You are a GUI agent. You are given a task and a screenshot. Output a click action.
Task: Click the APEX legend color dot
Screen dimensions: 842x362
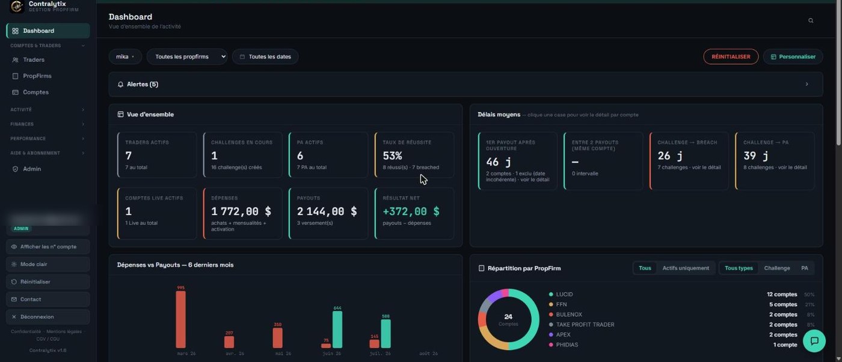coord(551,335)
